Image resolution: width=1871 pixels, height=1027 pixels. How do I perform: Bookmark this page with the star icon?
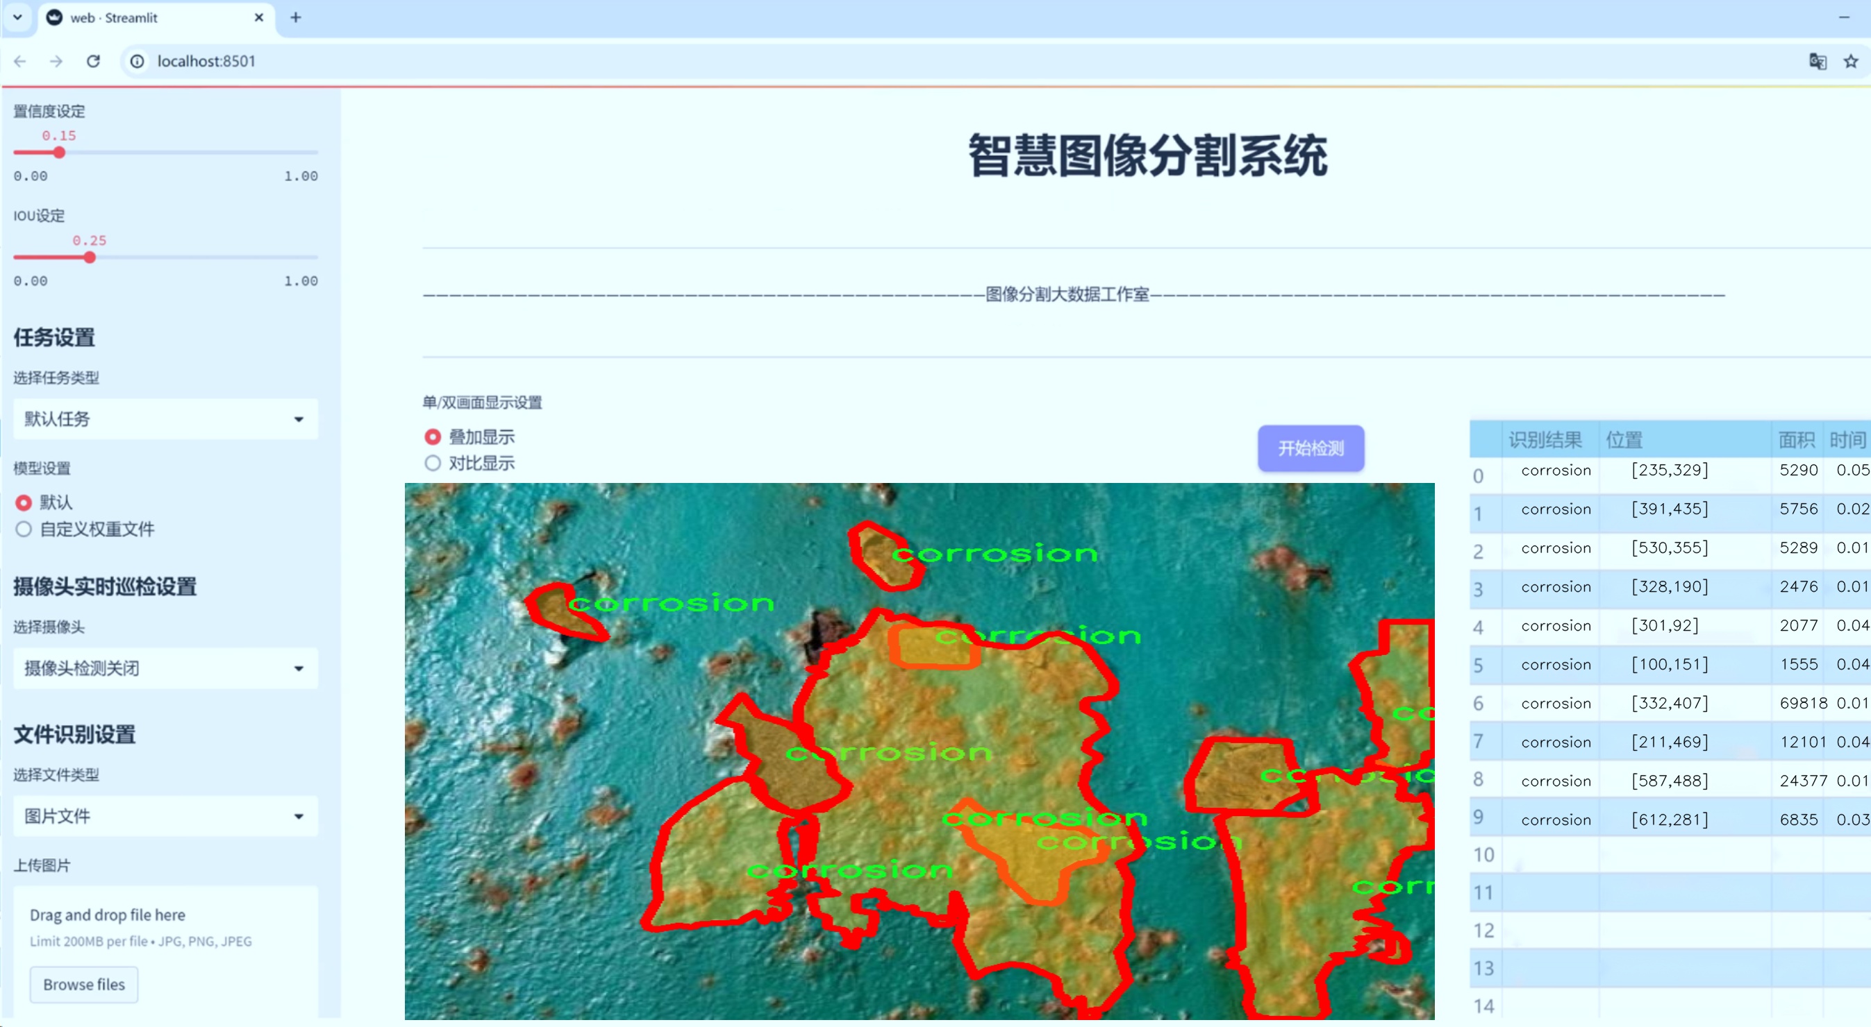[1851, 61]
